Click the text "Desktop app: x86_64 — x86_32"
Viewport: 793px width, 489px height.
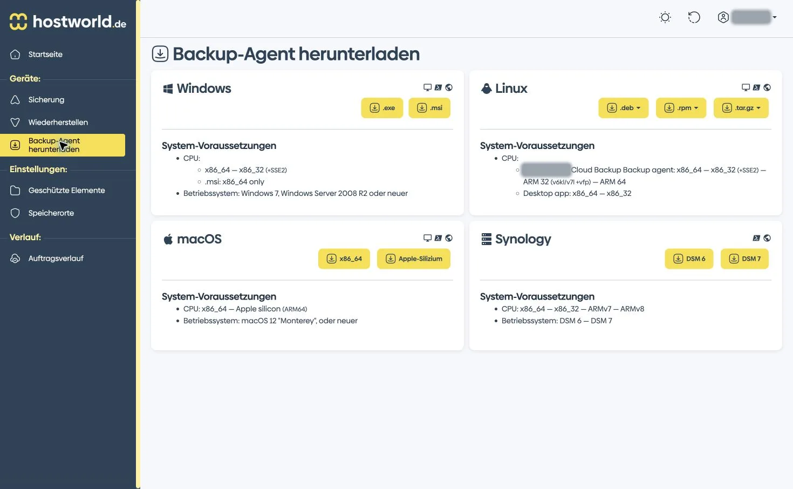pyautogui.click(x=577, y=193)
